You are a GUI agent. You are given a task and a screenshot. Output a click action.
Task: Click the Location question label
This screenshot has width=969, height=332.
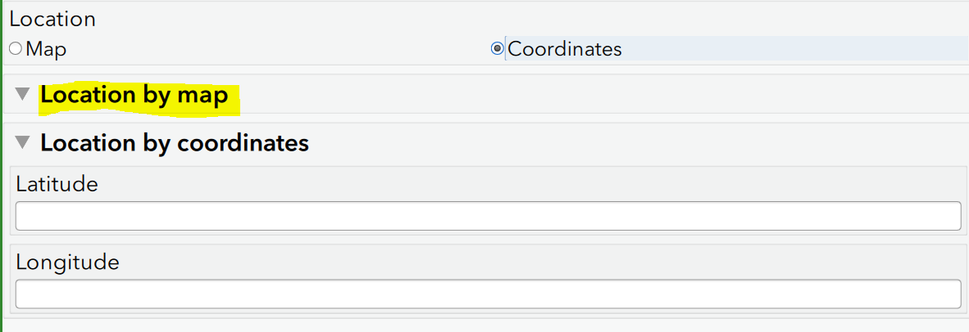pyautogui.click(x=52, y=19)
